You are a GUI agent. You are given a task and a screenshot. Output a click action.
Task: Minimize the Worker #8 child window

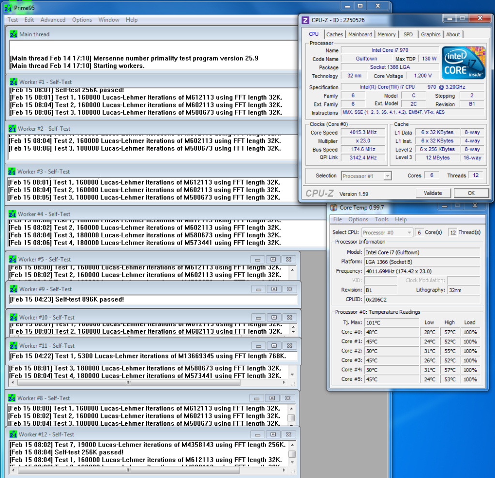click(256, 398)
